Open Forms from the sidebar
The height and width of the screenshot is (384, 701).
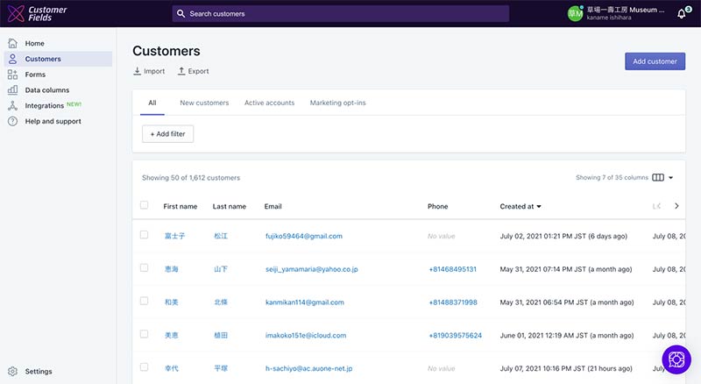[35, 75]
